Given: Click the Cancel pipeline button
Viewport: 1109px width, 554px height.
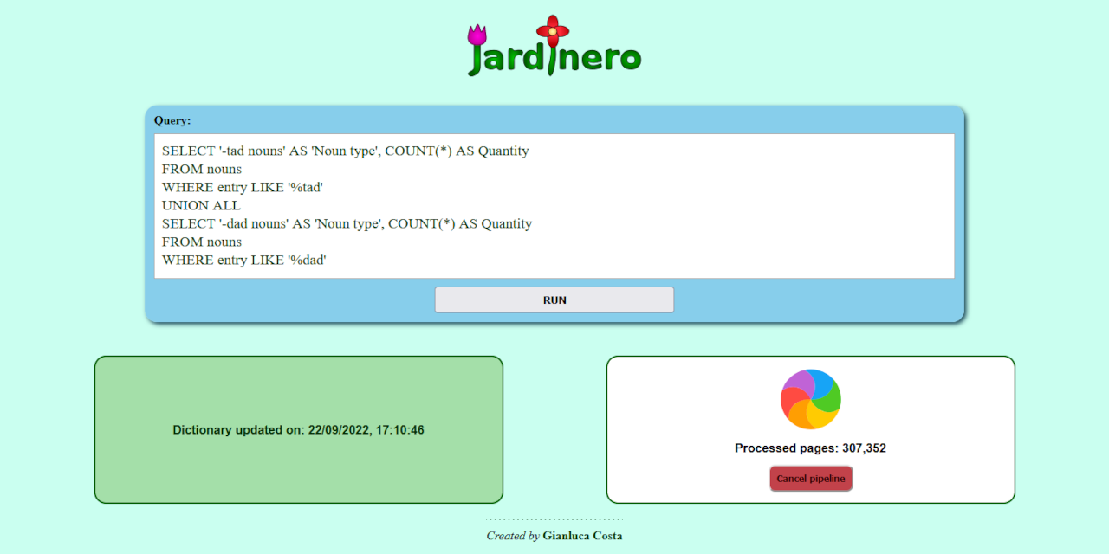Looking at the screenshot, I should [x=810, y=478].
